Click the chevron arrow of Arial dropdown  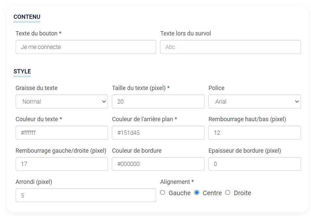point(297,102)
